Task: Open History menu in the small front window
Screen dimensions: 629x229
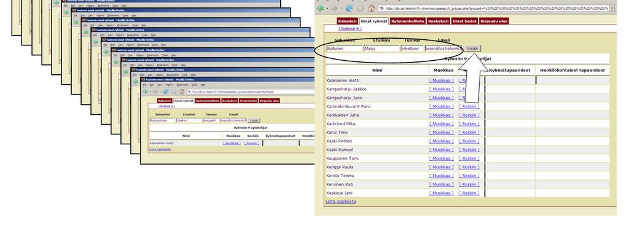Action: (x=170, y=85)
